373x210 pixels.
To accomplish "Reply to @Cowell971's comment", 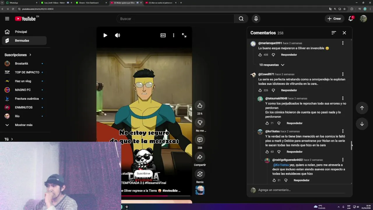I will [x=289, y=90].
